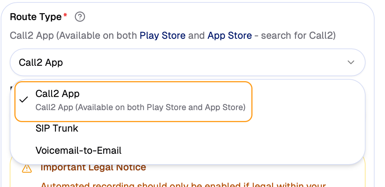Click the warning triangle icon
Viewport: 385px width, 187px height.
(x=27, y=169)
